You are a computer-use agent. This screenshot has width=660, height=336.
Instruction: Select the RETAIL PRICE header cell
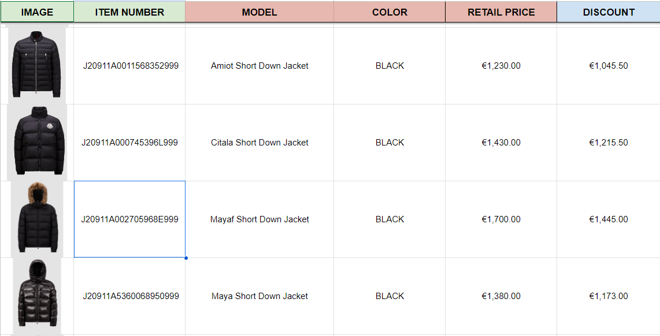(501, 12)
